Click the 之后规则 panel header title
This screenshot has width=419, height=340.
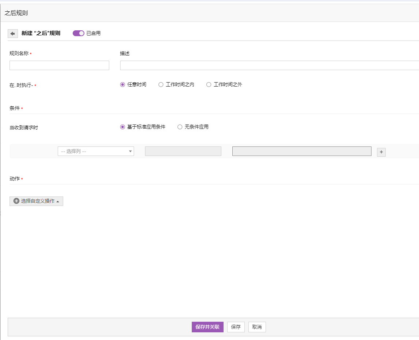pyautogui.click(x=16, y=13)
